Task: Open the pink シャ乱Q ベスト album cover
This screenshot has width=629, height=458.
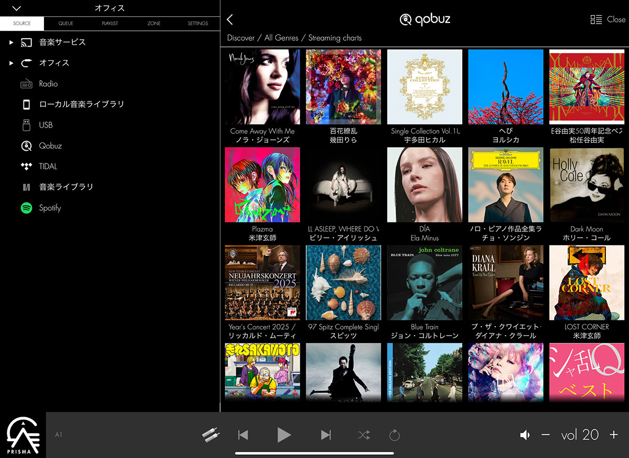Action: pos(587,372)
